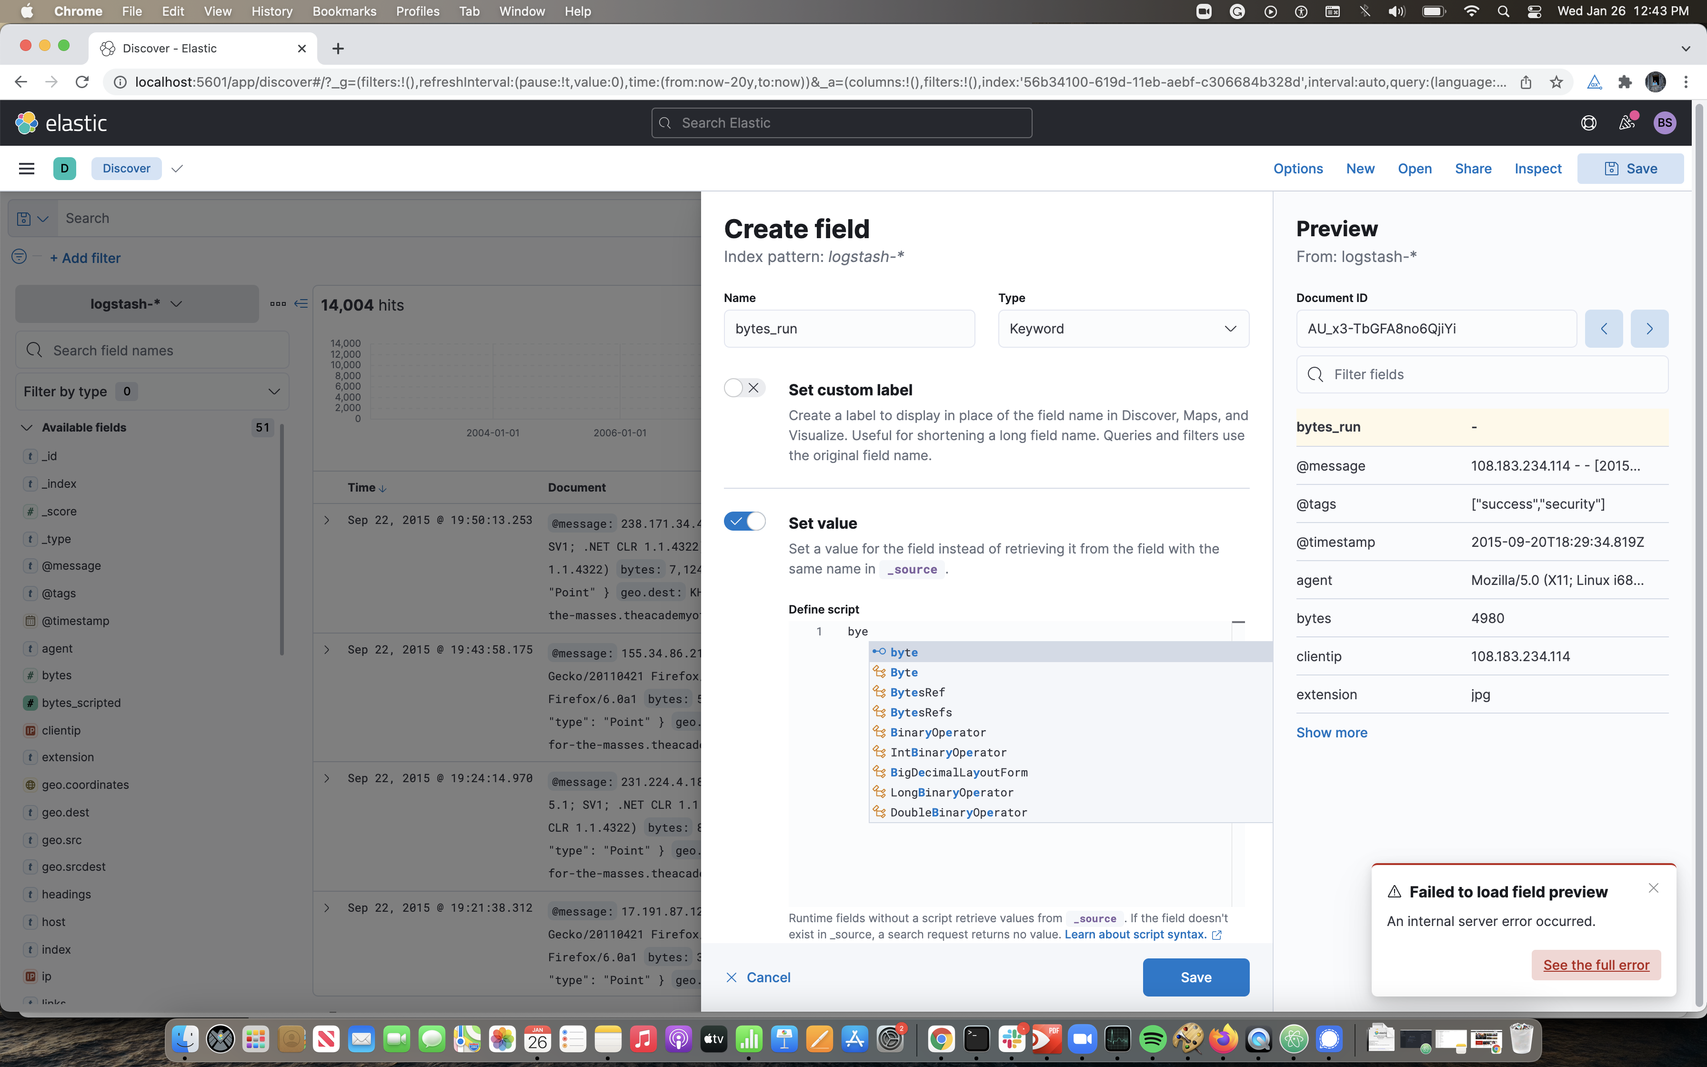Click the Name field containing bytes_run
This screenshot has height=1067, width=1707.
tap(849, 329)
